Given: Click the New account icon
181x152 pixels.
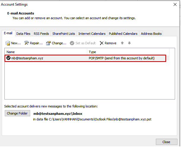Looking at the screenshot, I should coord(8,43).
